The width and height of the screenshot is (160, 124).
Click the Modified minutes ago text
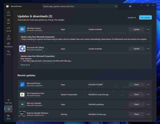tap(97, 114)
